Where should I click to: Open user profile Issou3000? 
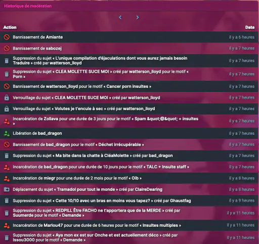[24, 240]
